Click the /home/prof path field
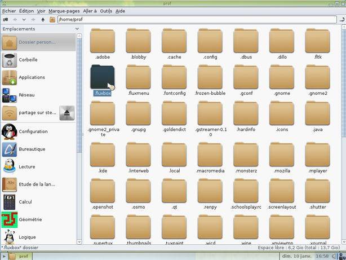This screenshot has height=260, width=346. [197, 19]
